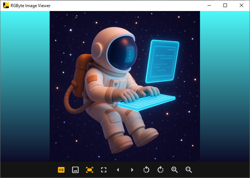The image size is (250, 178).
Task: Toggle the HQ high-quality rendering button
Action: (61, 170)
